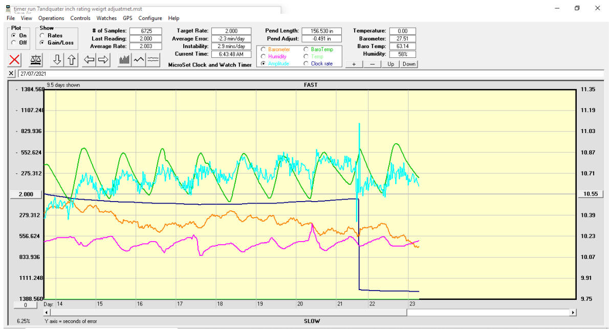Choose the Clock rate radio option
The image size is (609, 329).
tap(306, 63)
